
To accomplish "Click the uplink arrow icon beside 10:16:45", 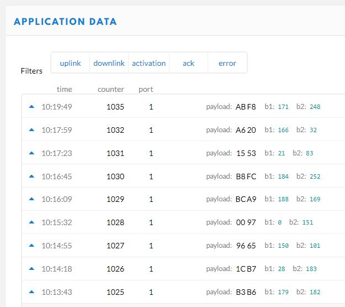I will coord(31,176).
